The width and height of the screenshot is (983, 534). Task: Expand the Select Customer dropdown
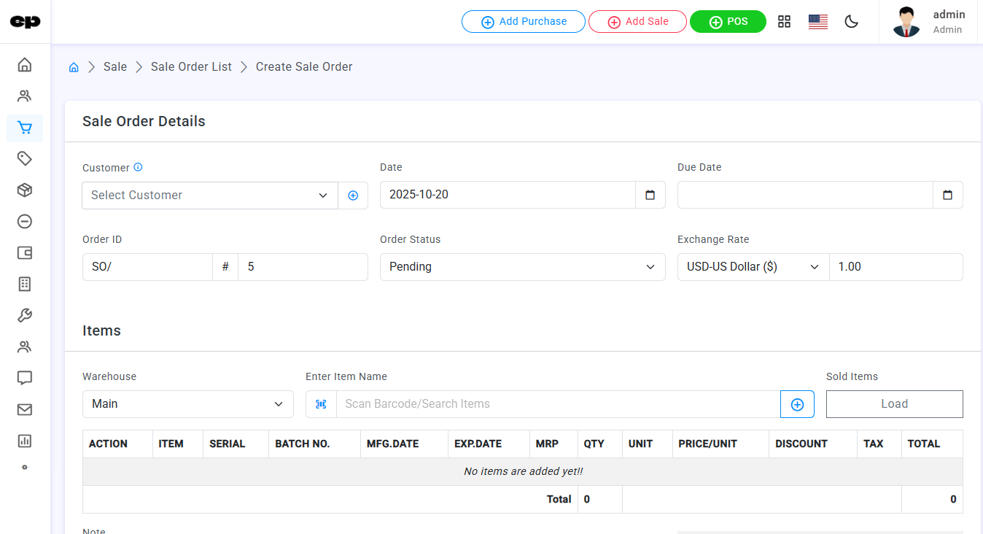coord(209,196)
